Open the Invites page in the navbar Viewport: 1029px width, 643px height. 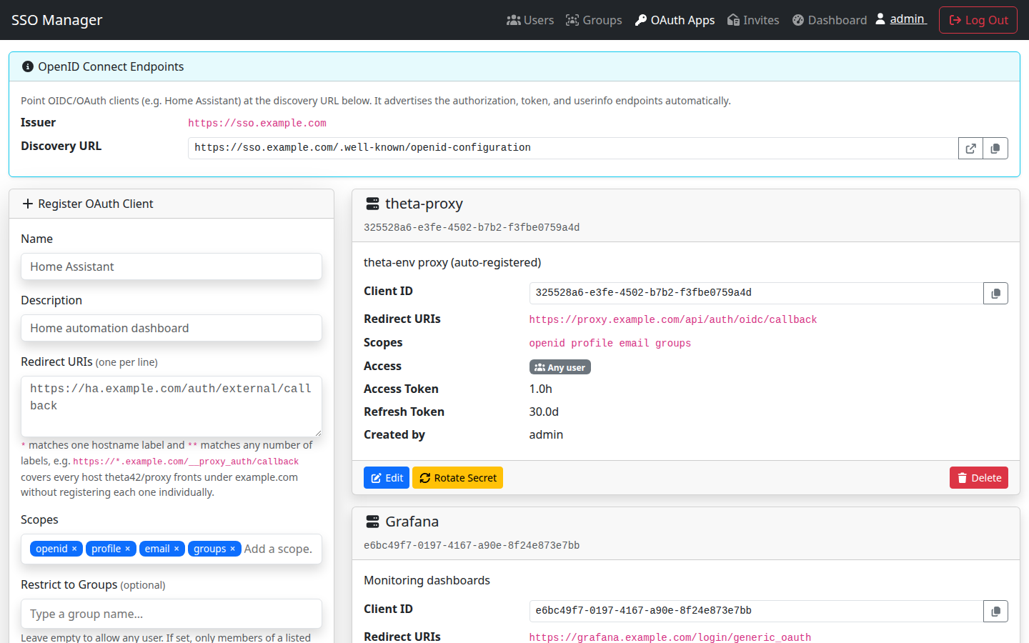[x=753, y=20]
